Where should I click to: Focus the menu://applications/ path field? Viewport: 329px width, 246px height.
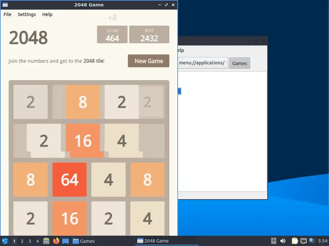(x=203, y=63)
